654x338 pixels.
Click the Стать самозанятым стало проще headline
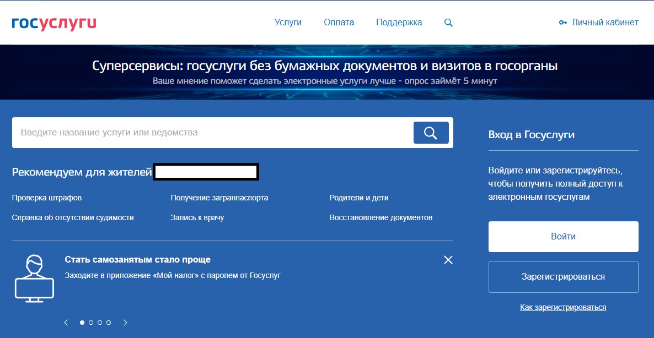click(x=138, y=260)
